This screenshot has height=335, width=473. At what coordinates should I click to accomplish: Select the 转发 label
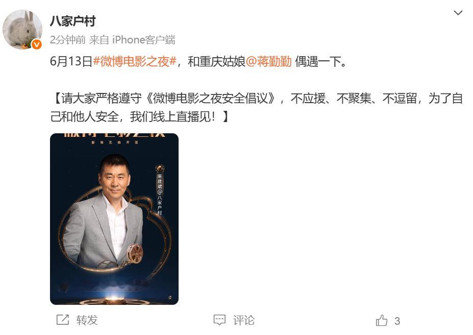[87, 320]
